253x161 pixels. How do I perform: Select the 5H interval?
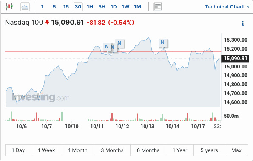pos(102,7)
